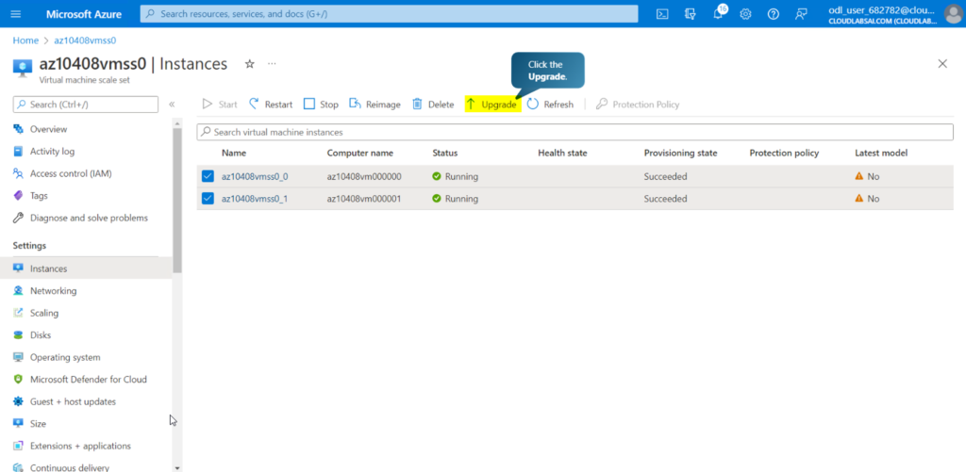Open the notifications bell icon
The width and height of the screenshot is (966, 472).
pyautogui.click(x=718, y=14)
